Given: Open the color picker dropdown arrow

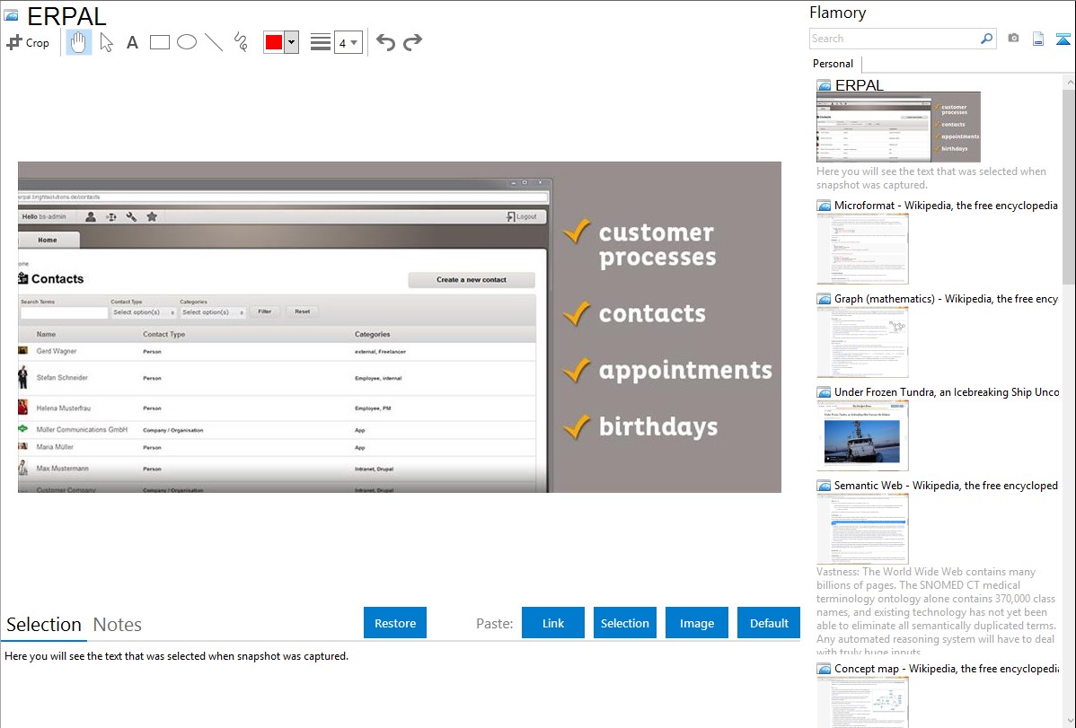Looking at the screenshot, I should pos(291,42).
